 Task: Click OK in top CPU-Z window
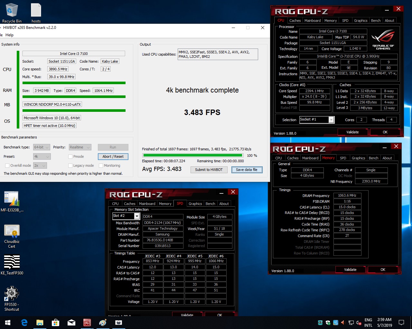pos(385,132)
